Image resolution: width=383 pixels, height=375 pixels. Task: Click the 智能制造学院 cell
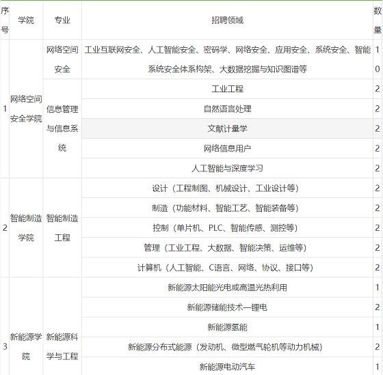pyautogui.click(x=26, y=228)
